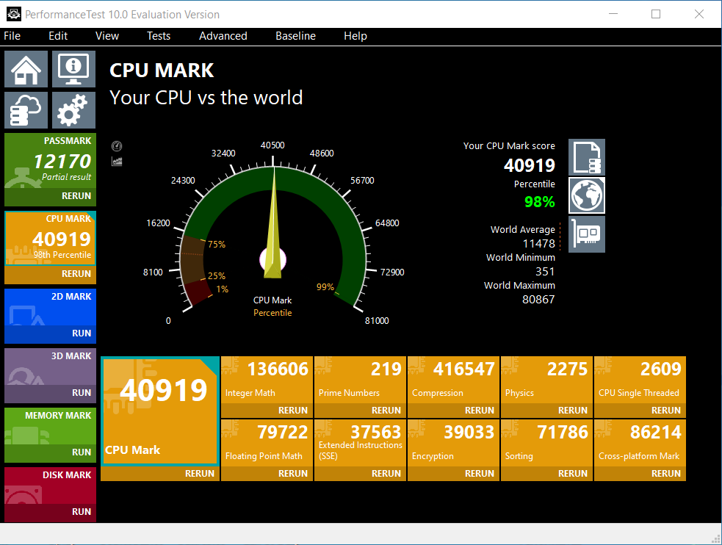Select the Compression 416547 result tile
This screenshot has height=545, width=722.
point(454,380)
